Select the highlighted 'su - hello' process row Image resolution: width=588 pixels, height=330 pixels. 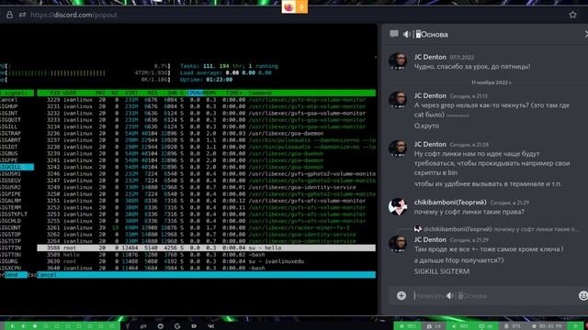click(x=206, y=247)
